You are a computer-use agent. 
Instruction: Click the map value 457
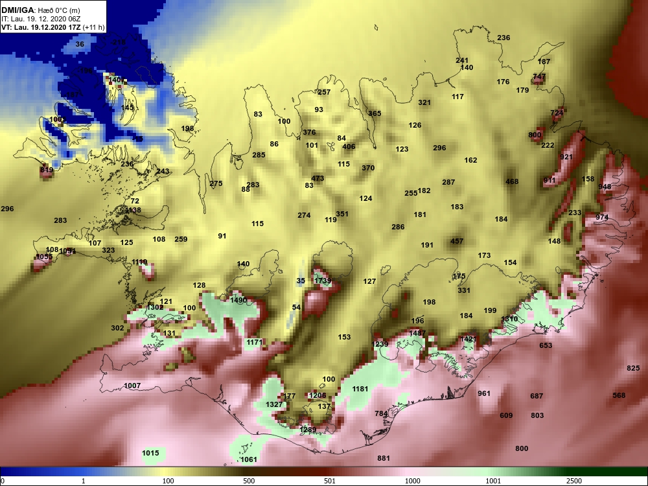(457, 241)
